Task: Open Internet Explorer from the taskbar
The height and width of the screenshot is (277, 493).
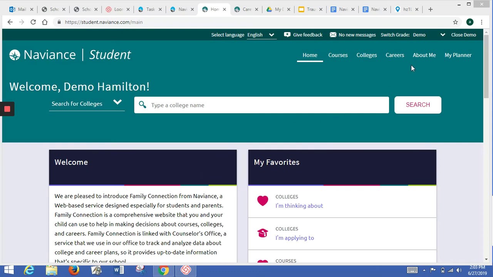Action: (x=29, y=270)
